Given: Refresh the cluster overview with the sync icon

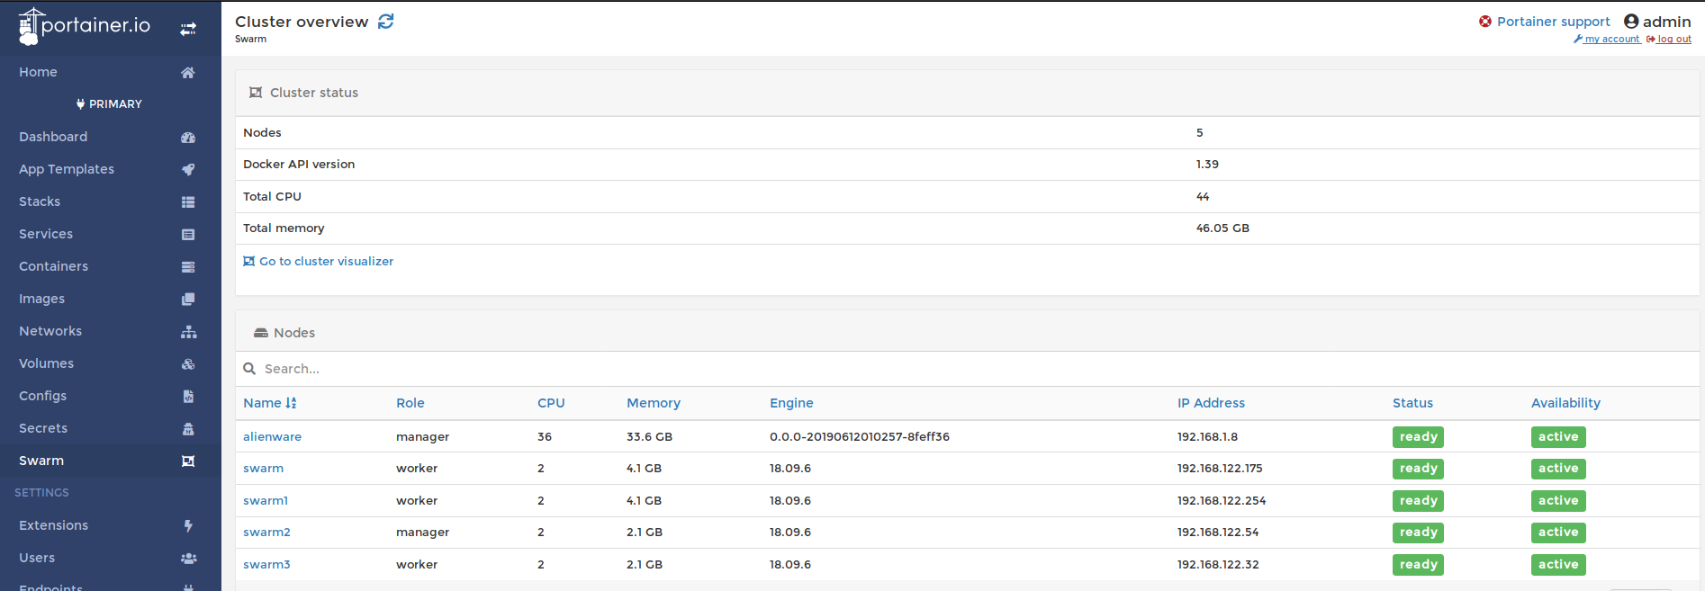Looking at the screenshot, I should 386,22.
